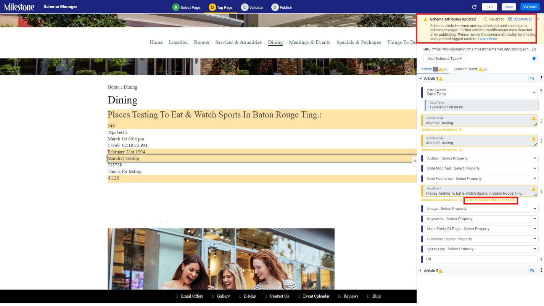The width and height of the screenshot is (544, 306).
Task: Click history clock icon under Headline field
Action: pos(460,200)
